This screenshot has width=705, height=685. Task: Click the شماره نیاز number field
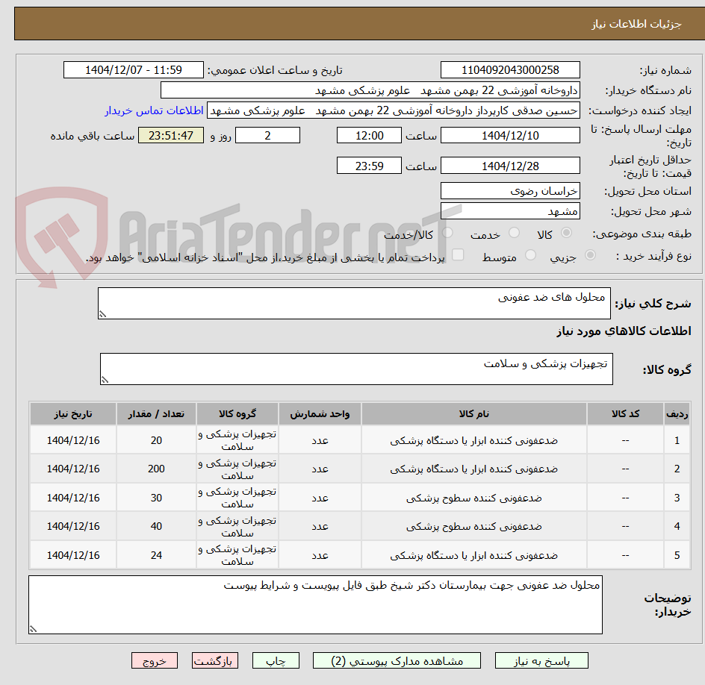tap(510, 70)
